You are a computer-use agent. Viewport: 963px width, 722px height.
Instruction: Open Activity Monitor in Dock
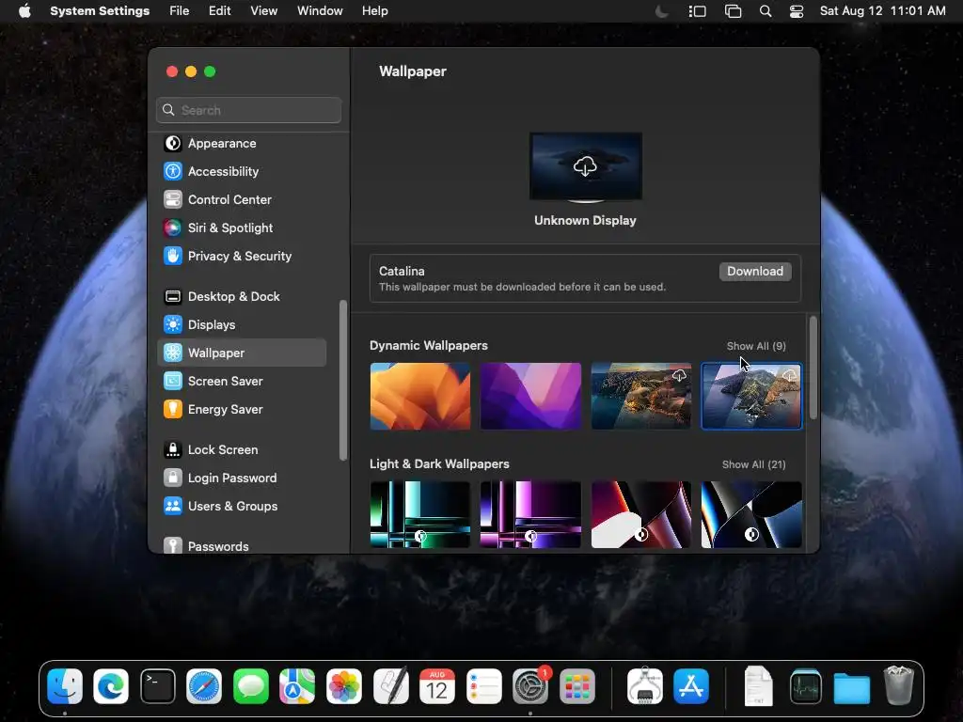806,686
